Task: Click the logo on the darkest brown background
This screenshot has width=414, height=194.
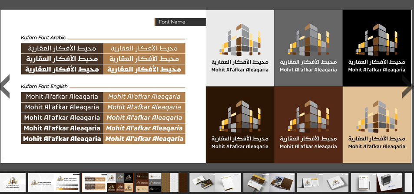Action: (240, 125)
